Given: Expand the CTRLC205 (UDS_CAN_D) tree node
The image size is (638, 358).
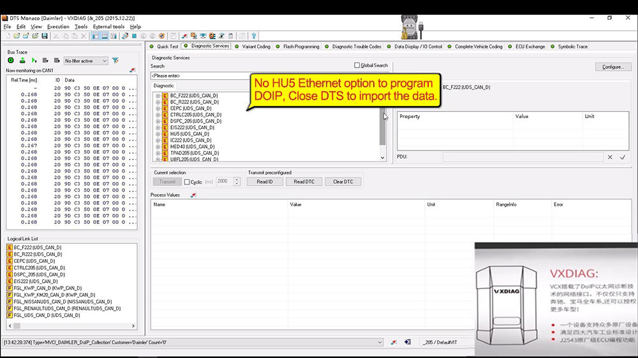Looking at the screenshot, I should tap(158, 115).
